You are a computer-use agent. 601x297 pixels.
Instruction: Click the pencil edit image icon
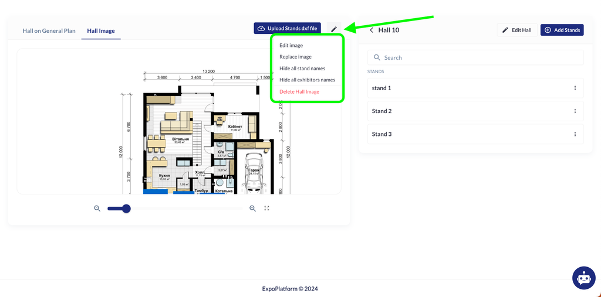(x=334, y=29)
